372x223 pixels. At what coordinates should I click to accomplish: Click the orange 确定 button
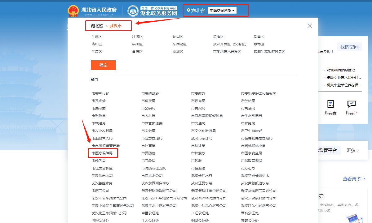103,65
